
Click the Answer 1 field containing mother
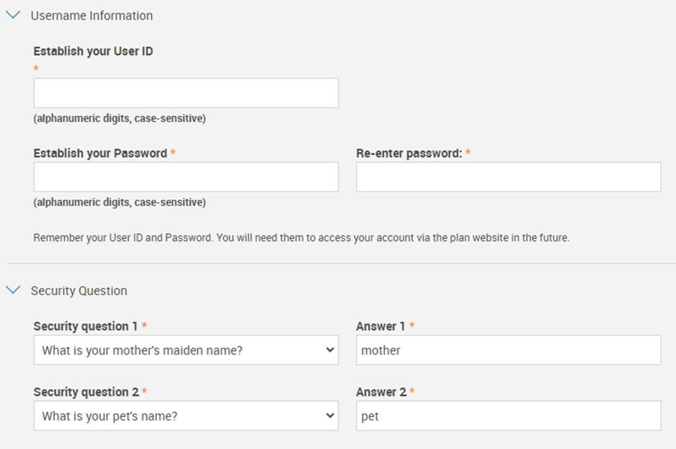pos(508,350)
